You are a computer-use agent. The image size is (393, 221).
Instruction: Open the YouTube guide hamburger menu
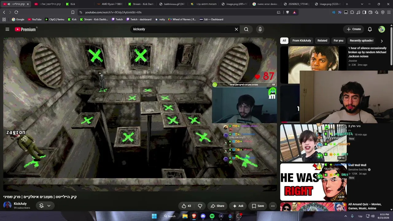(x=7, y=29)
